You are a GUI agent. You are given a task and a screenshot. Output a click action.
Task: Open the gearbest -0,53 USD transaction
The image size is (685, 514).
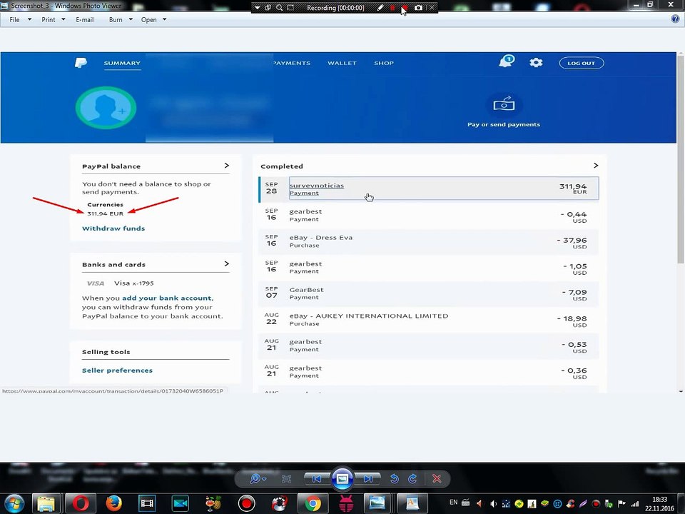429,346
